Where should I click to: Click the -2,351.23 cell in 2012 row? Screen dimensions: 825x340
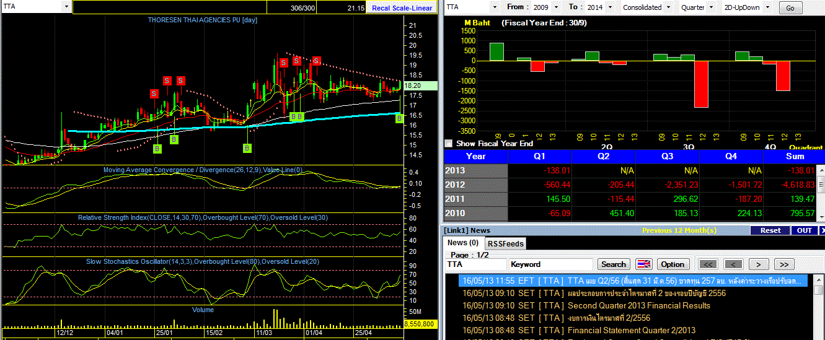[x=667, y=185]
